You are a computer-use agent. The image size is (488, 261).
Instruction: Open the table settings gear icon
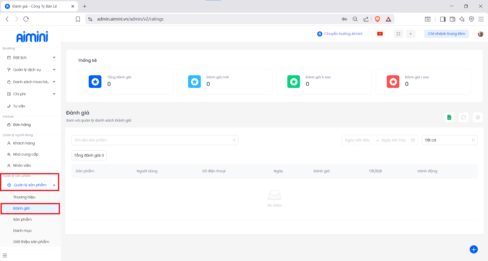point(478,117)
